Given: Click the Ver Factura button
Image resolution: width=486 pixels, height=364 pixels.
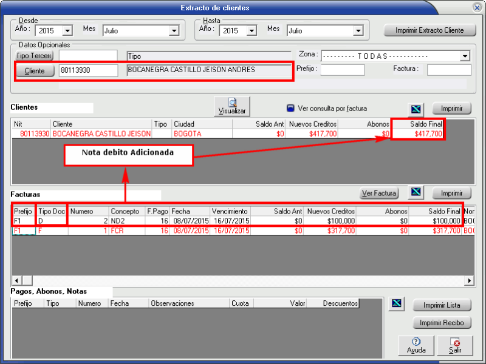Looking at the screenshot, I should pyautogui.click(x=379, y=194).
